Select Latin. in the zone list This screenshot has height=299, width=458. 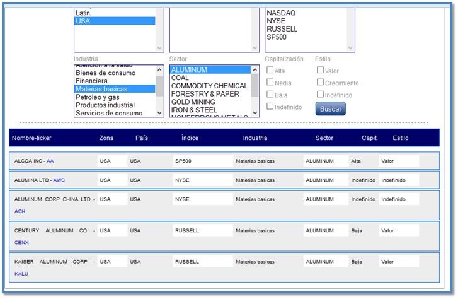tap(115, 13)
